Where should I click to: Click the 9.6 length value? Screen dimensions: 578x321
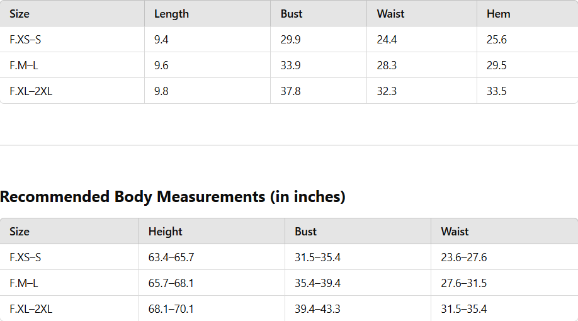(x=161, y=65)
